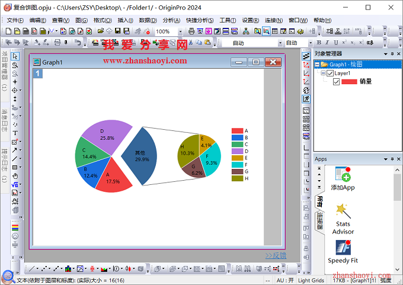This screenshot has width=403, height=285.
Task: Open the font name 自动 dropdown
Action: 280,43
